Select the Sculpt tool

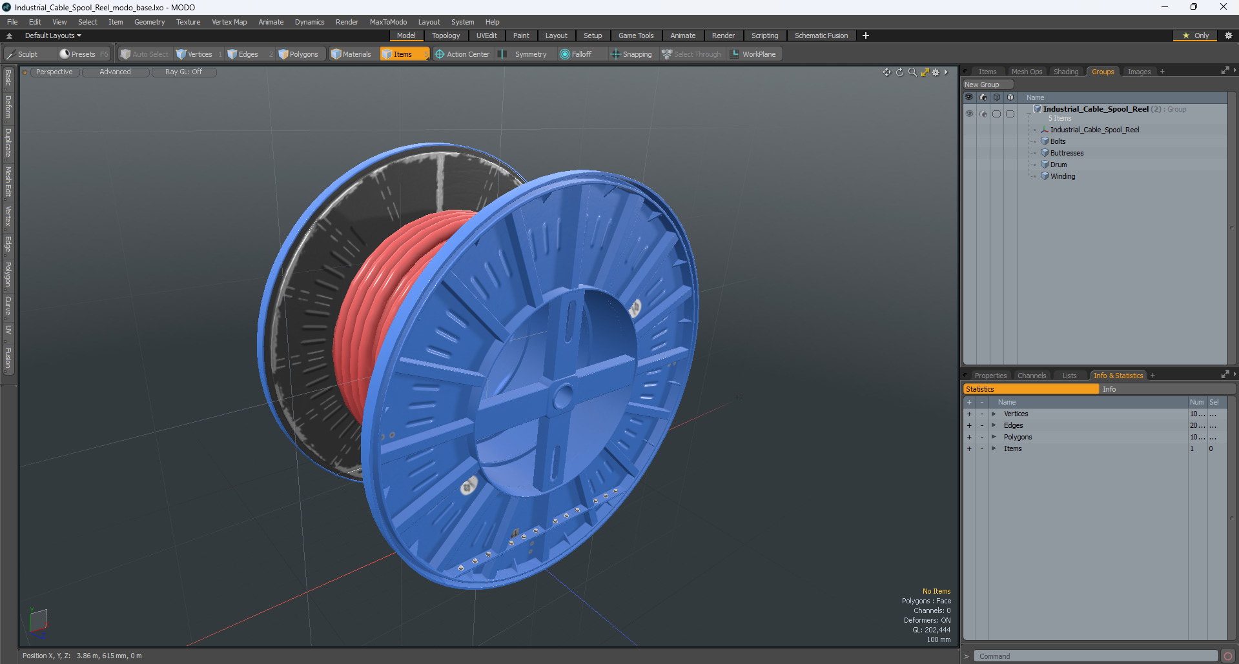point(28,54)
